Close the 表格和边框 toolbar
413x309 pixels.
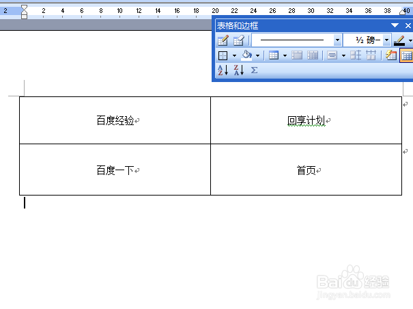[x=408, y=25]
